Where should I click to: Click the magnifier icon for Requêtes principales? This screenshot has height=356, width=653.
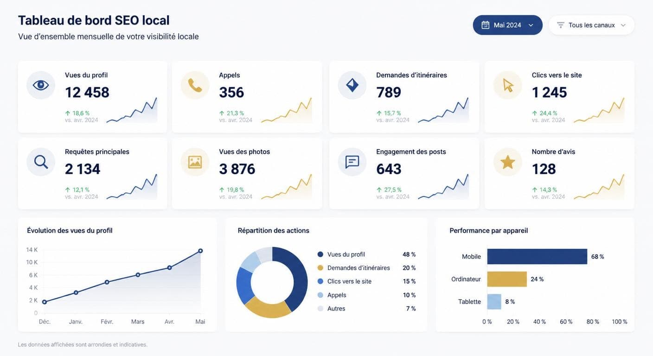pyautogui.click(x=41, y=162)
